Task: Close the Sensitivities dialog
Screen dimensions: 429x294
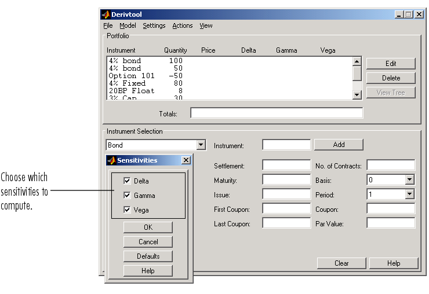Action: [x=186, y=160]
